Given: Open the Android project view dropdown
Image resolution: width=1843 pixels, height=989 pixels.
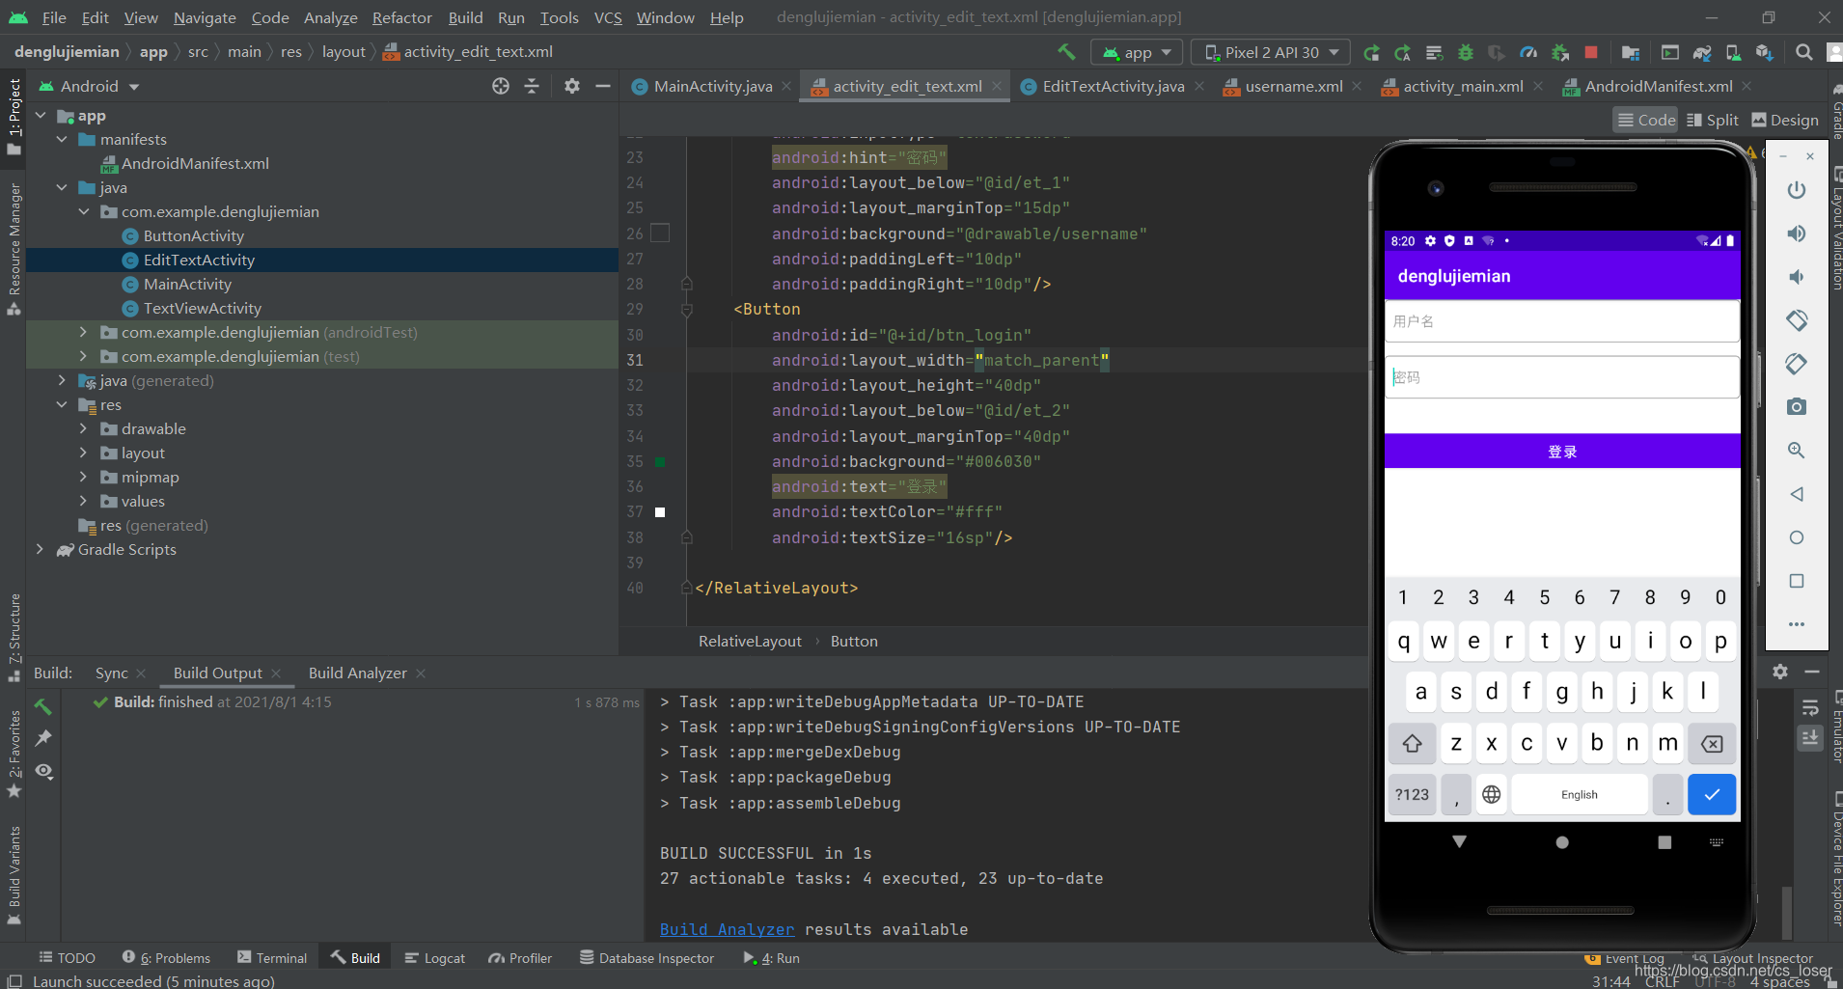Looking at the screenshot, I should tap(89, 86).
